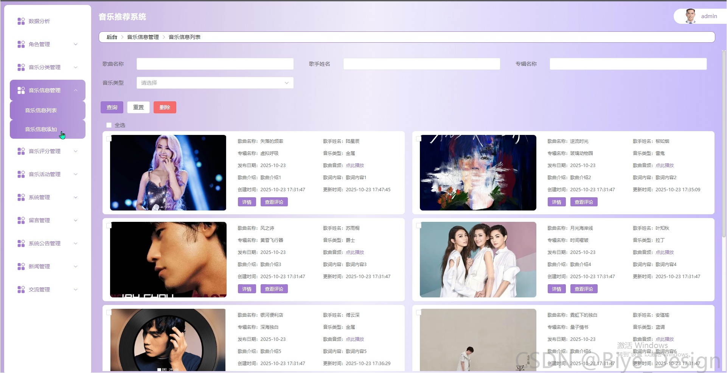
Task: Click 点此播放 for the song 霓虹下的独白
Action: (665, 339)
